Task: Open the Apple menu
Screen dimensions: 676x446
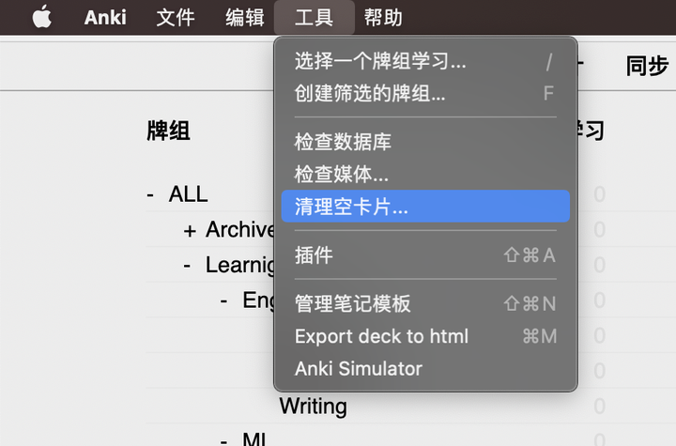Action: (41, 18)
